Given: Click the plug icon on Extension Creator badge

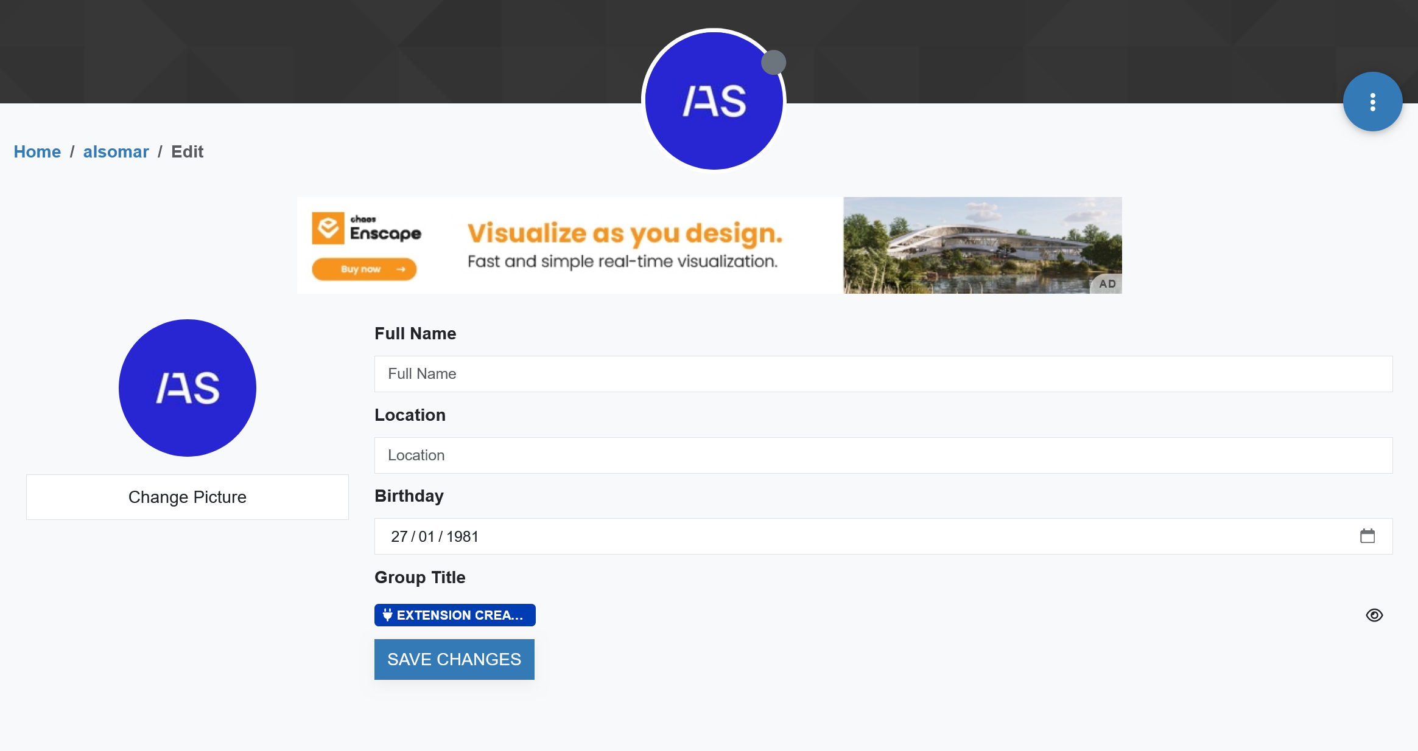Looking at the screenshot, I should tap(387, 615).
